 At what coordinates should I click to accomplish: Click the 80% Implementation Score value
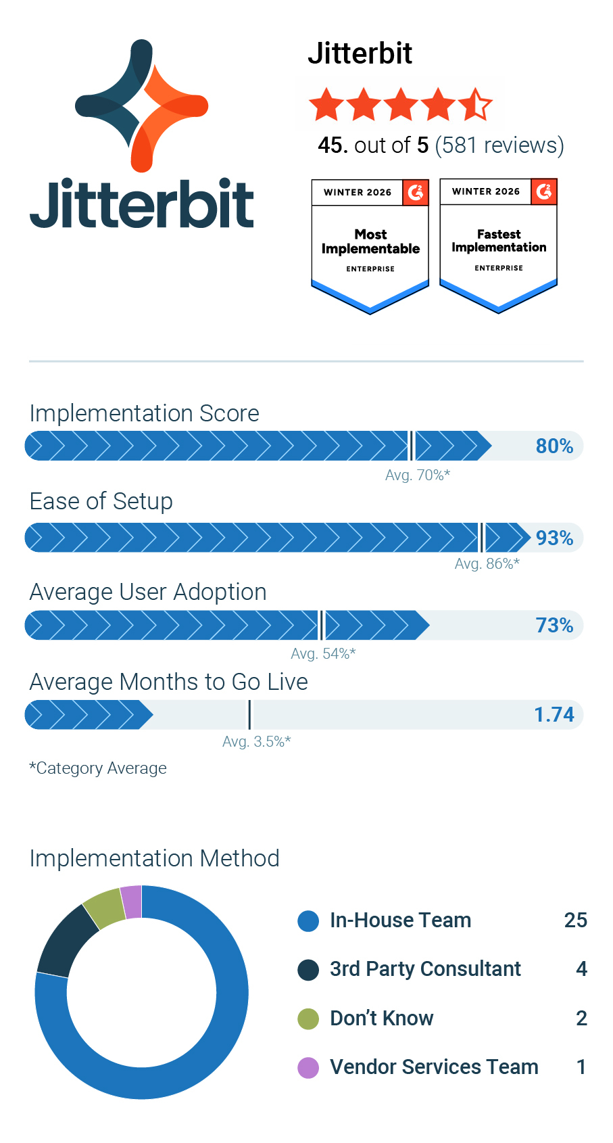coord(554,446)
